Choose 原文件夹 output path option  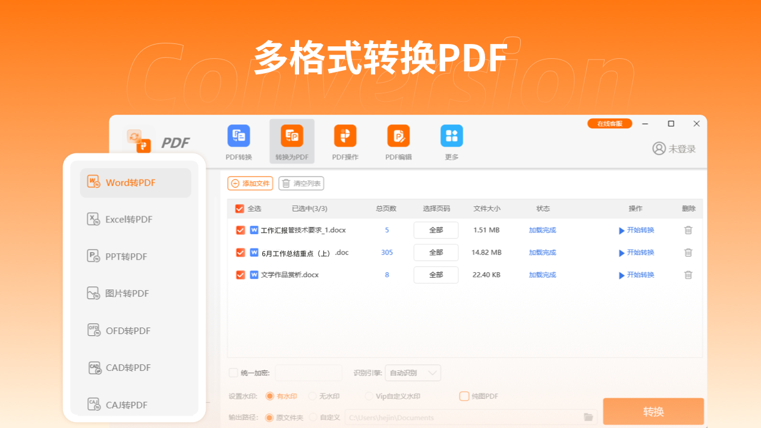click(x=270, y=417)
